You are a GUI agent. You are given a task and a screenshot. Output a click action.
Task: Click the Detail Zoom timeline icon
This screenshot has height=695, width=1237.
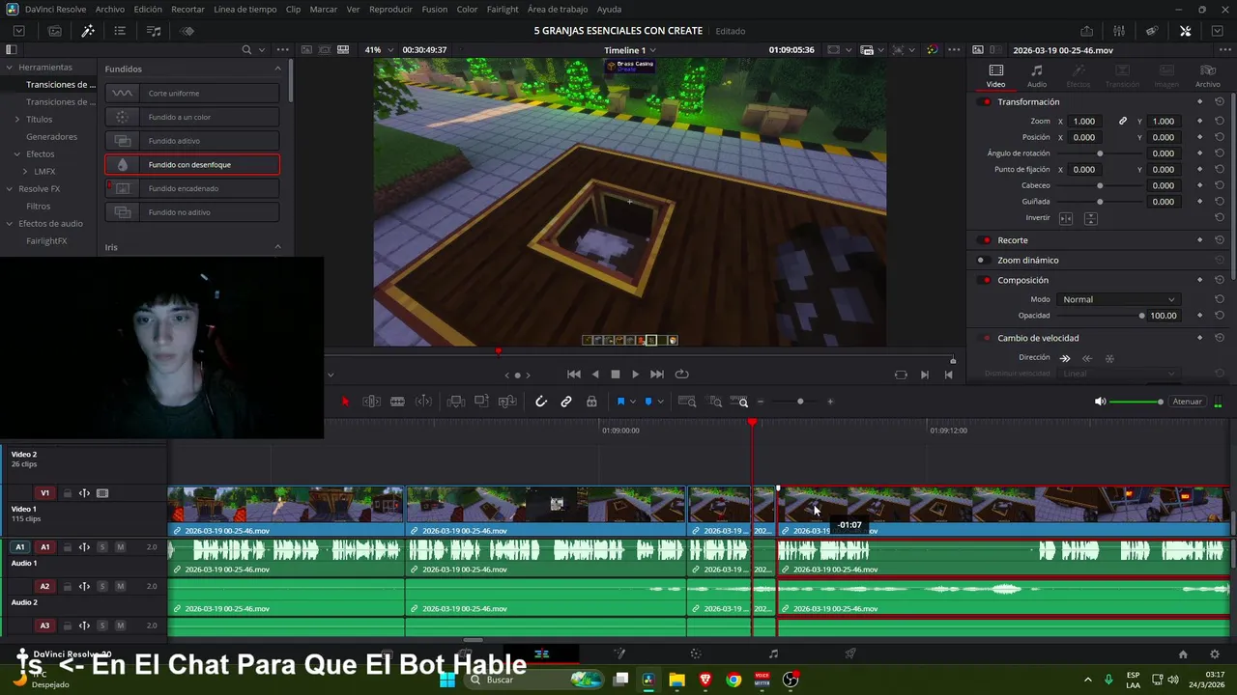pos(715,402)
